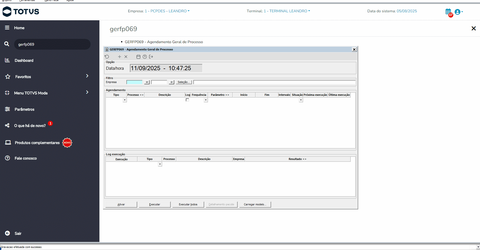Click the TOTVS logo
The height and width of the screenshot is (250, 480).
click(x=21, y=12)
